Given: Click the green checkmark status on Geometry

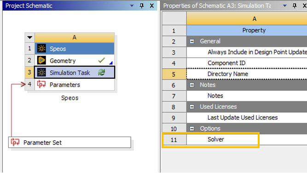Looking at the screenshot, I should [102, 60].
